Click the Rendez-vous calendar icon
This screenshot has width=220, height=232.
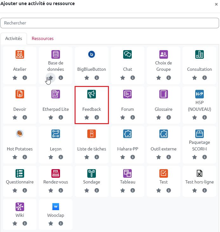click(x=56, y=173)
